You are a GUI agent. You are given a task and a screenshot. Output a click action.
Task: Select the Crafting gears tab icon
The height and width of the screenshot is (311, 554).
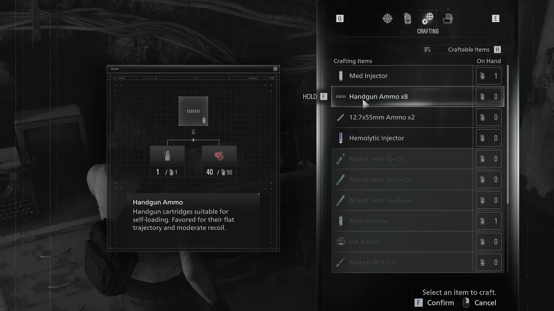(x=428, y=19)
